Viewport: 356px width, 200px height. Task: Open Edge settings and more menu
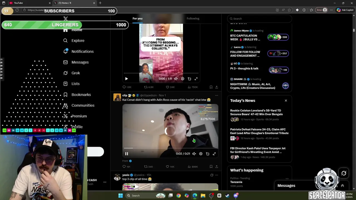tap(331, 10)
